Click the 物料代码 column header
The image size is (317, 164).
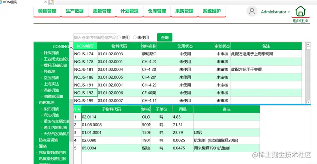pyautogui.click(x=119, y=46)
